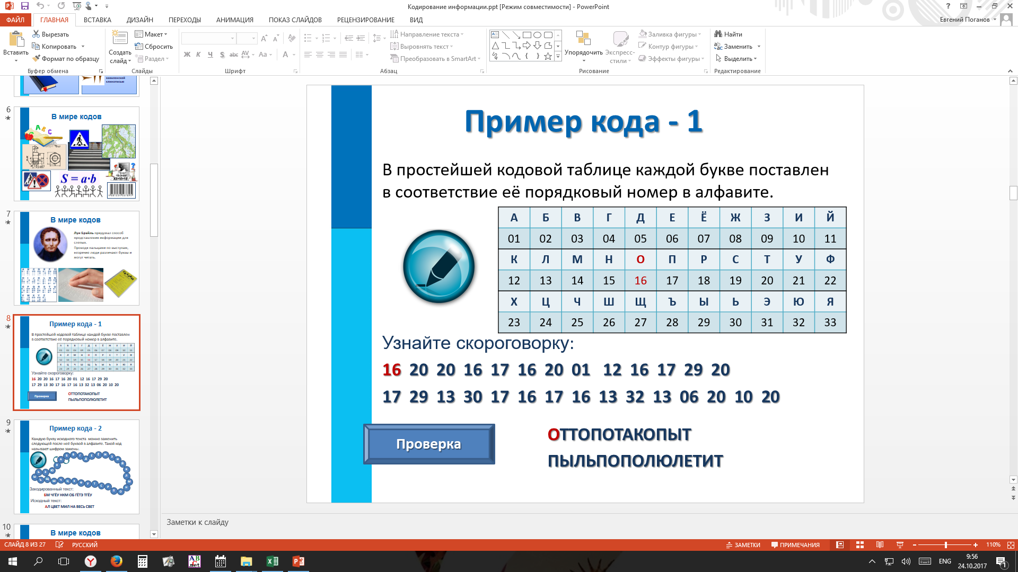Switch to reading view icon

click(x=880, y=545)
